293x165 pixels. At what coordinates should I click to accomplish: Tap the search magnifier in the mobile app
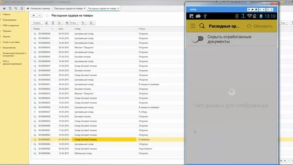tap(202, 26)
